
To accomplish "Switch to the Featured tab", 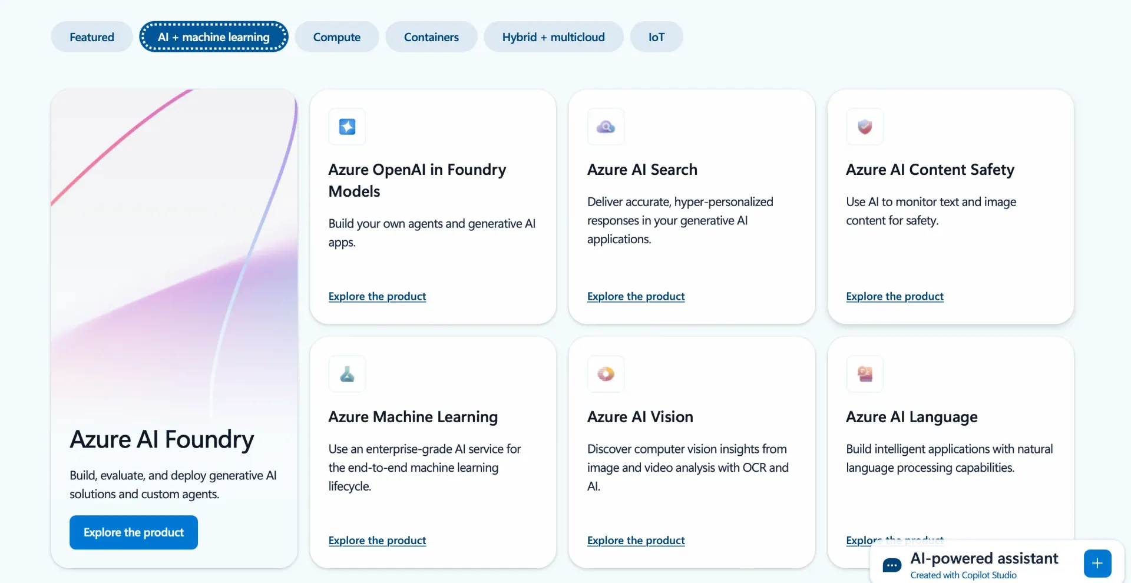I will tap(92, 37).
